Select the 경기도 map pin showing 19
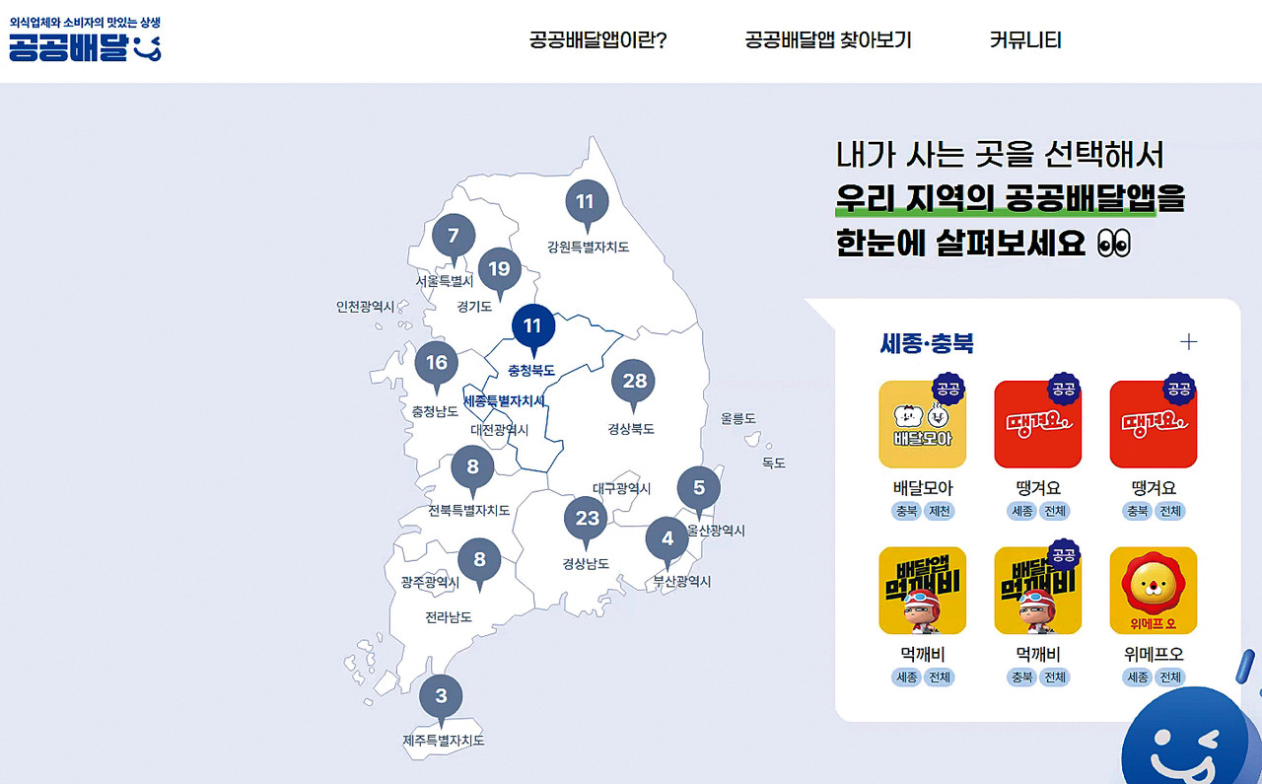 pyautogui.click(x=499, y=269)
